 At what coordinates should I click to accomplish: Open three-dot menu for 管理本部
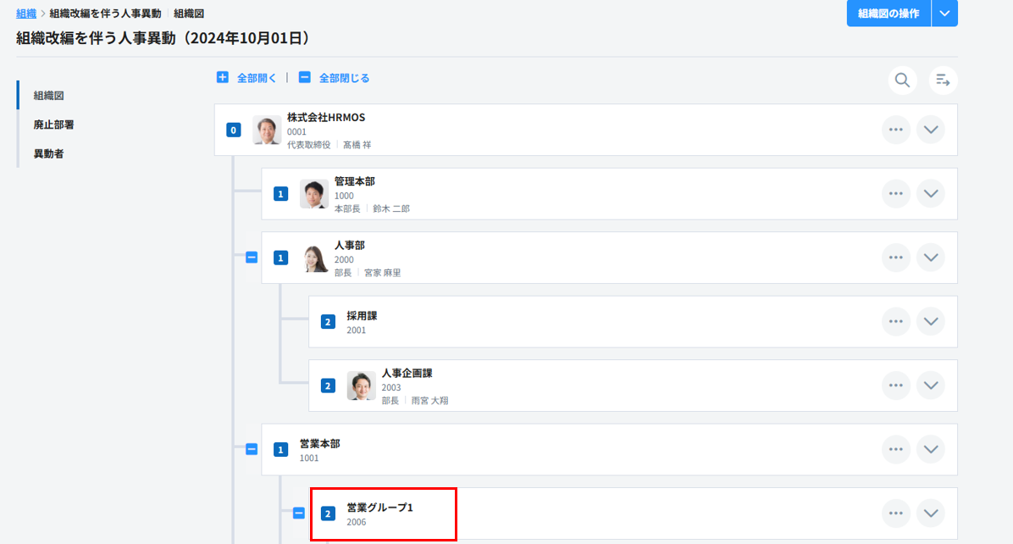point(896,193)
